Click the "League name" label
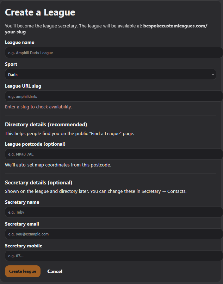223x284 pixels. (x=20, y=43)
